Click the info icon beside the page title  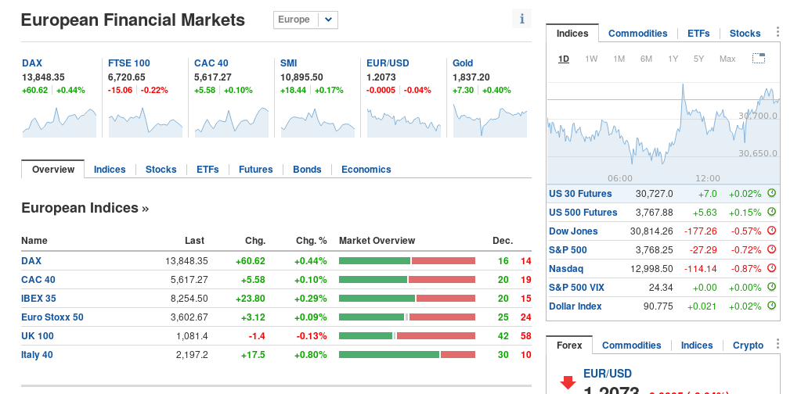click(x=521, y=19)
